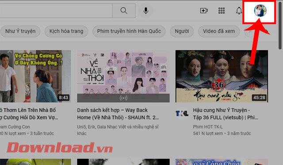The image size is (283, 165).
Task: Click the playlist mix indicator bar icon
Action: tap(123, 98)
